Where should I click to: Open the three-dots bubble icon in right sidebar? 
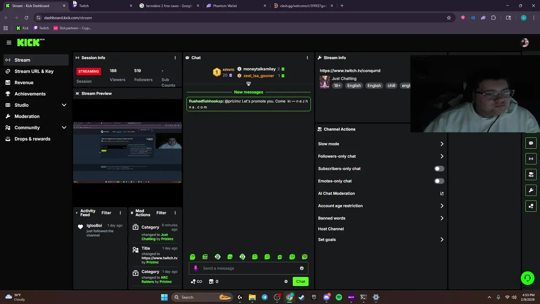(531, 206)
